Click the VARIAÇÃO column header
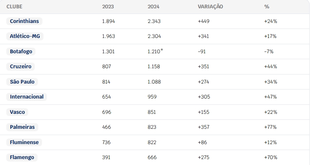310x165 pixels. (x=210, y=7)
